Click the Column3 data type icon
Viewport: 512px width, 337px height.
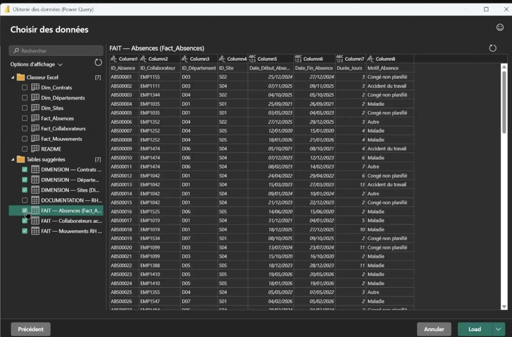(x=185, y=59)
